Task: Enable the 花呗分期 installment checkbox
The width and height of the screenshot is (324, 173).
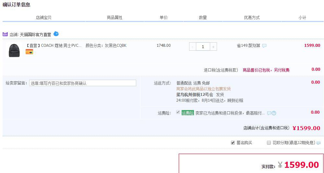Action: click(x=269, y=143)
